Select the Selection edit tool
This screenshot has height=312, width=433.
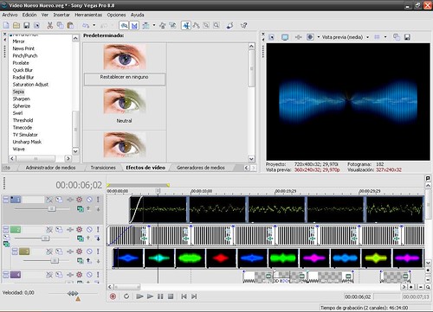(206, 25)
